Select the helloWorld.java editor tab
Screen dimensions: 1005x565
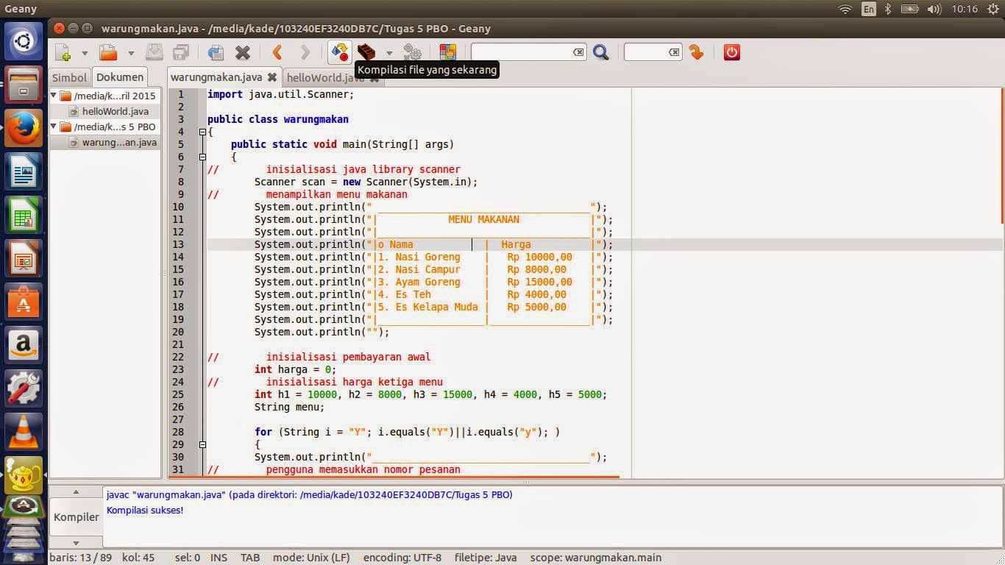click(x=325, y=77)
